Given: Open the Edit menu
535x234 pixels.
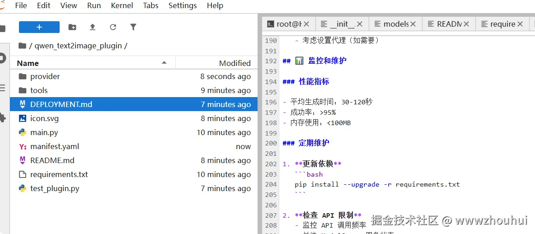Looking at the screenshot, I should [x=44, y=6].
